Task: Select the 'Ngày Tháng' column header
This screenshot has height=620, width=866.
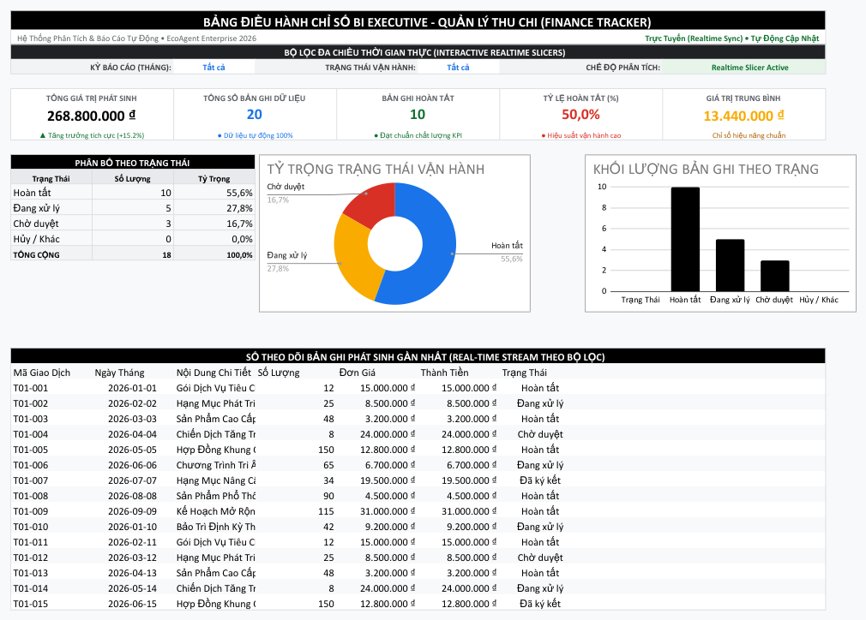Action: [119, 373]
